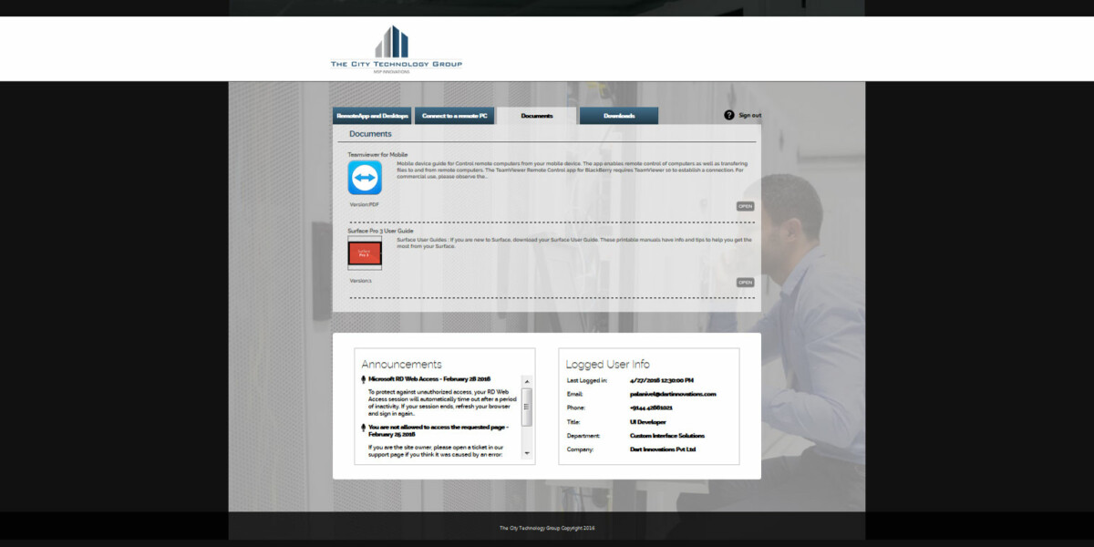The height and width of the screenshot is (547, 1094).
Task: Click Sign out
Action: click(x=749, y=115)
